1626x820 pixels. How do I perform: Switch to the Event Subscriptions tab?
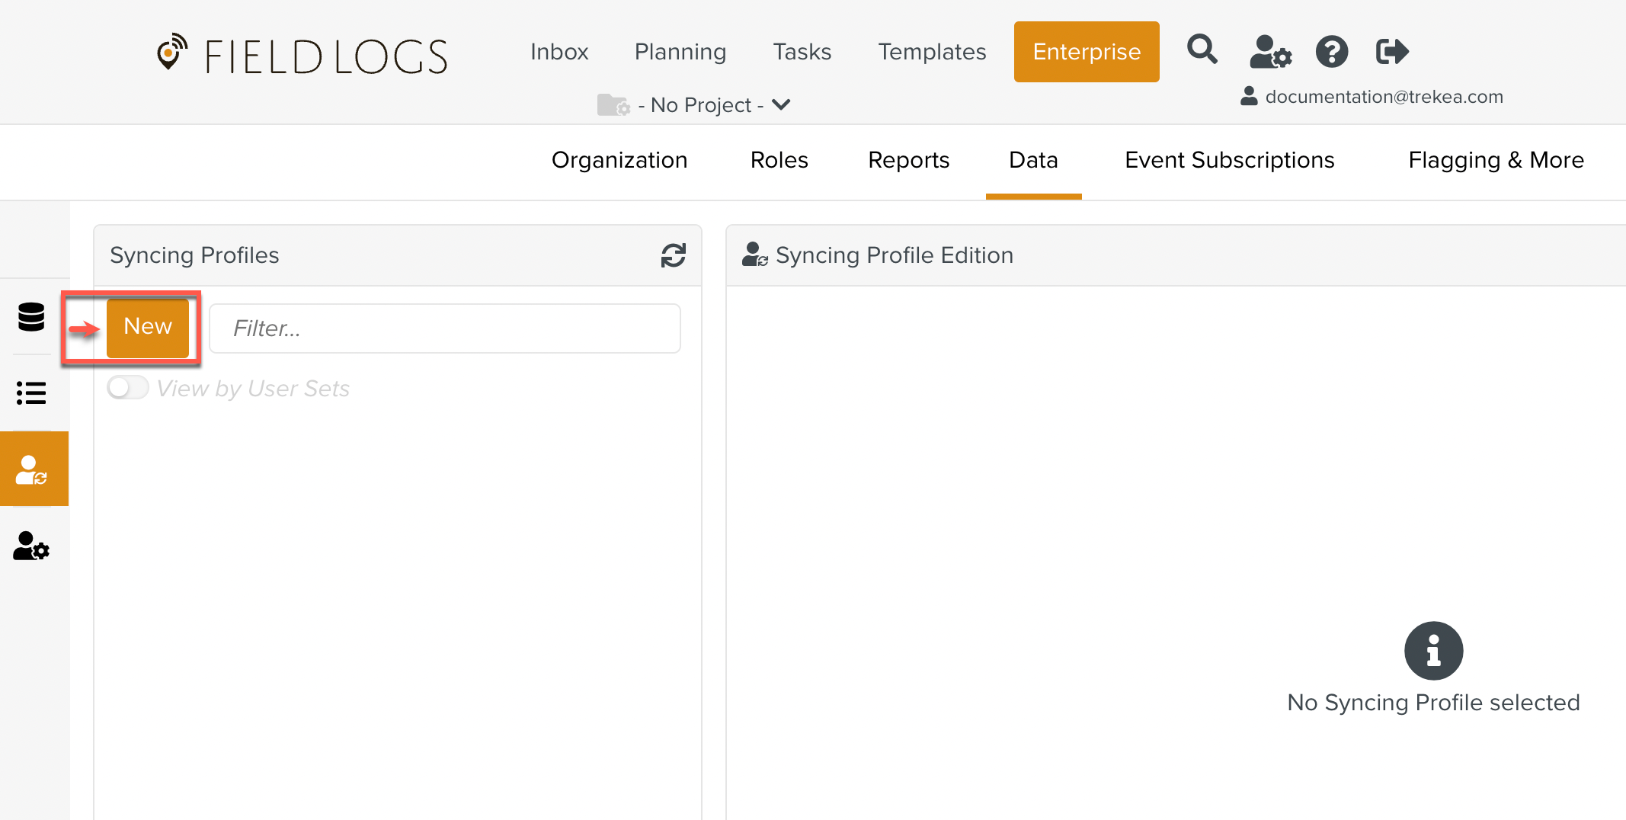click(1229, 160)
